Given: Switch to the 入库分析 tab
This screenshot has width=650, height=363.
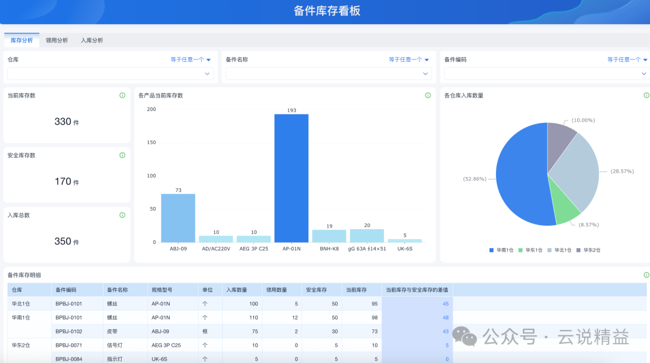Looking at the screenshot, I should [x=92, y=40].
